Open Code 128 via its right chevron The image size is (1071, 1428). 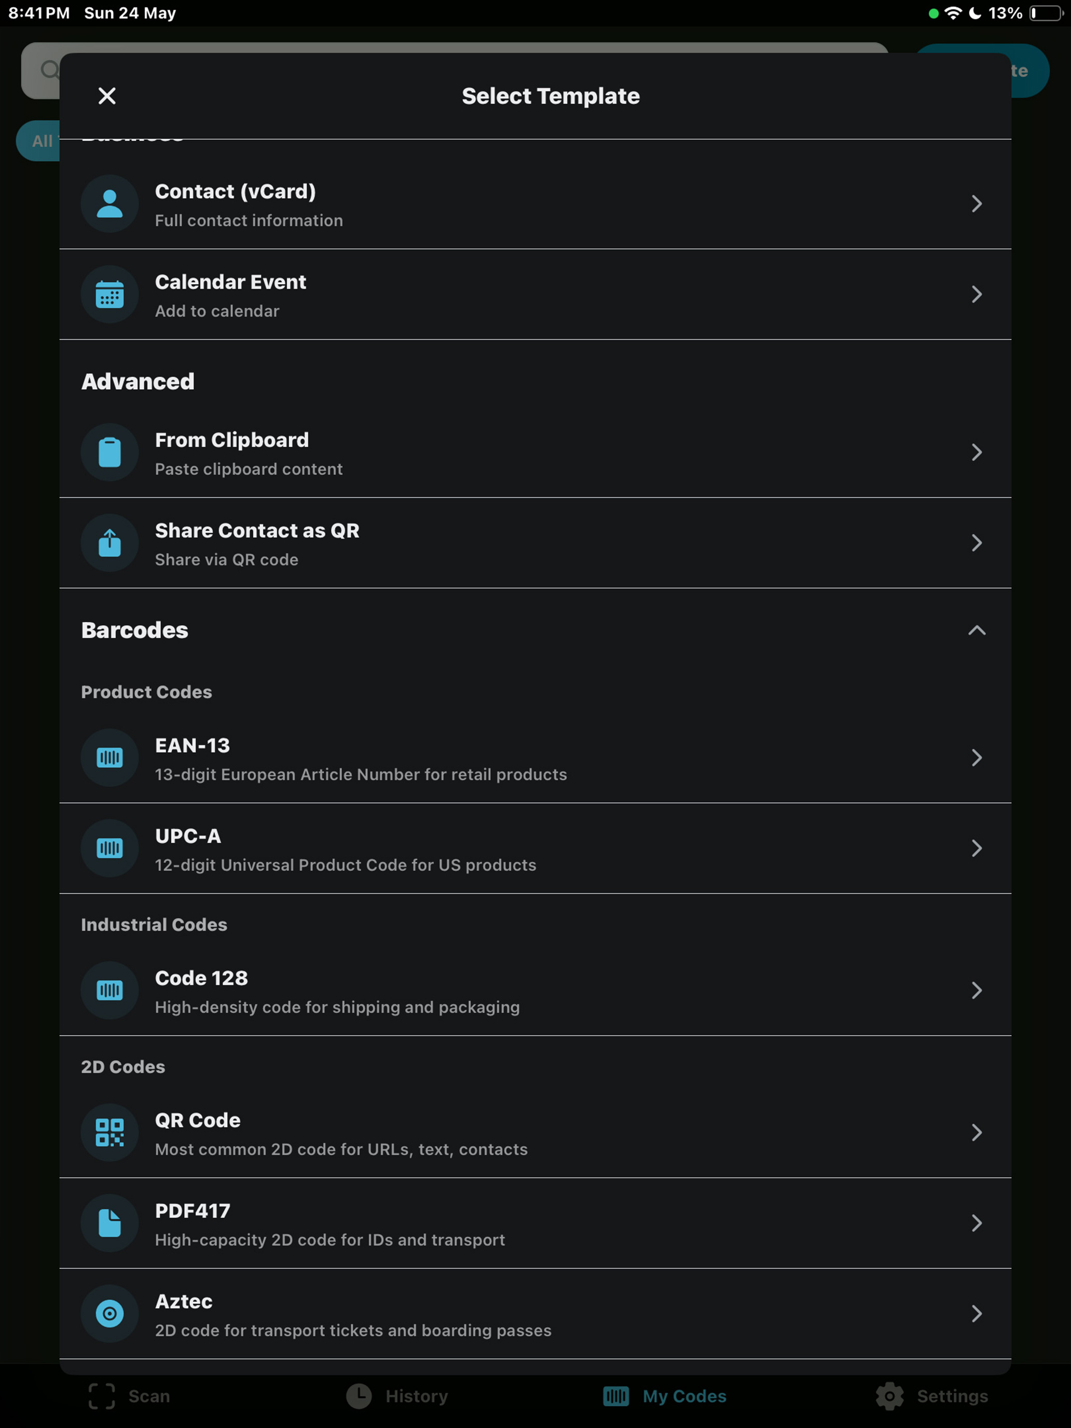tap(977, 990)
